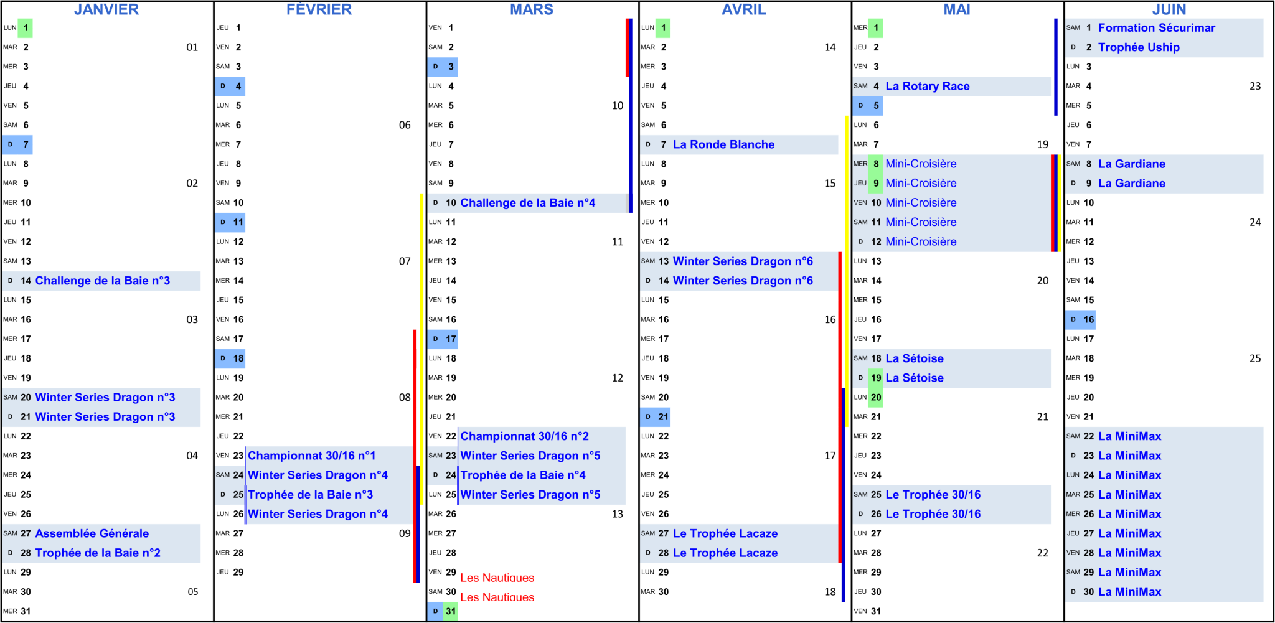
Task: Select Winter Series Dragon n°5 on March 23
Action: [x=530, y=456]
